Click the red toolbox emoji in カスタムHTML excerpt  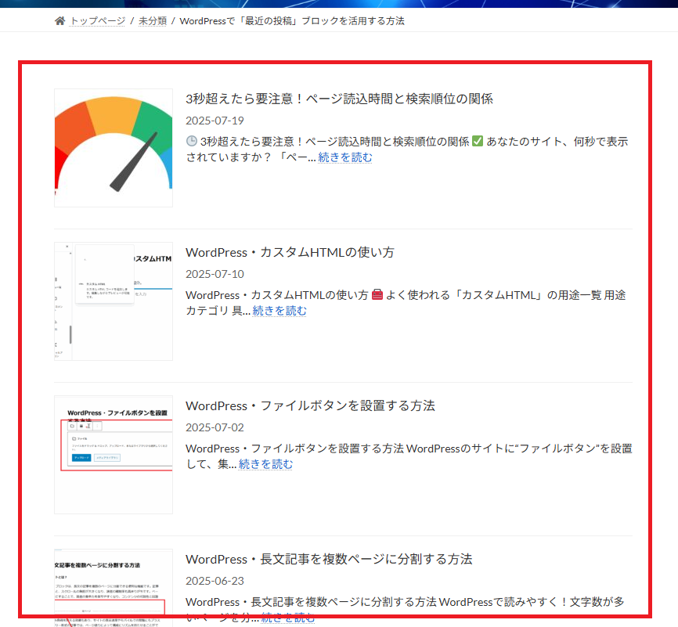[377, 295]
